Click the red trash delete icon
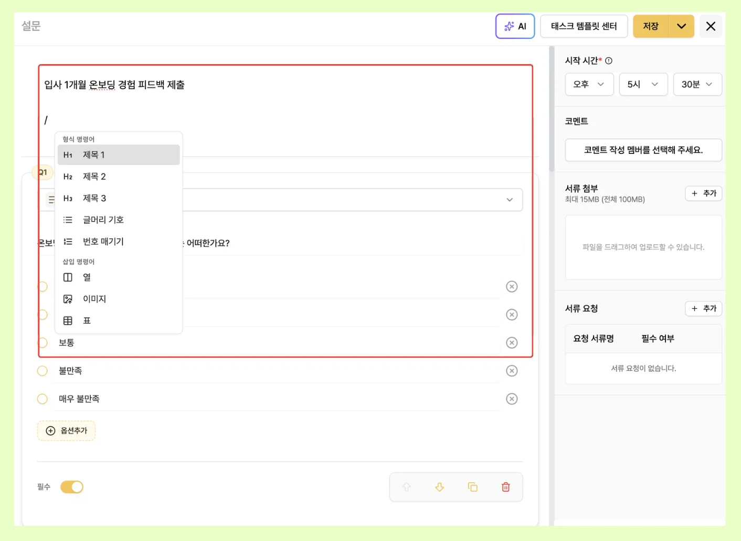Viewport: 741px width, 541px height. click(505, 487)
